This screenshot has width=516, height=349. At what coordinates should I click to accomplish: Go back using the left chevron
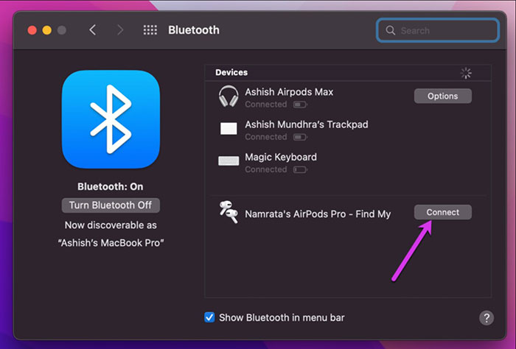[92, 30]
